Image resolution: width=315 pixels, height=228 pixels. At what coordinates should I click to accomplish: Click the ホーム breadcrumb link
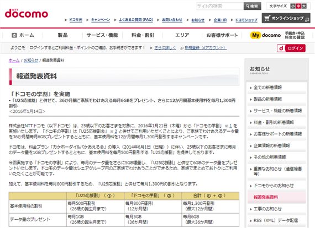pyautogui.click(x=14, y=61)
